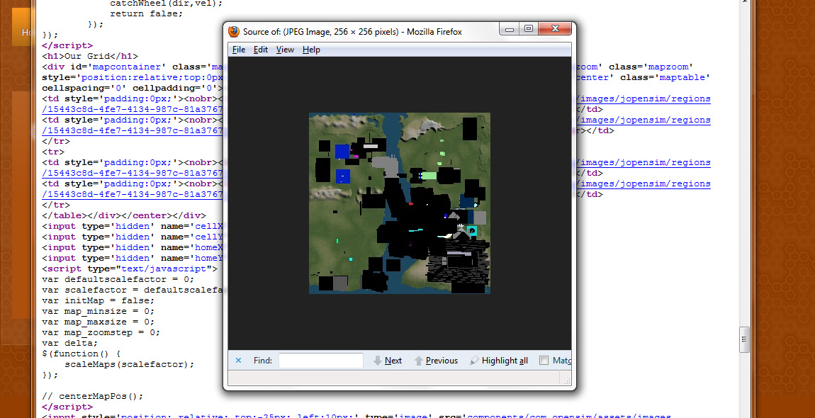Click the Firefox logo in the title bar

[235, 32]
